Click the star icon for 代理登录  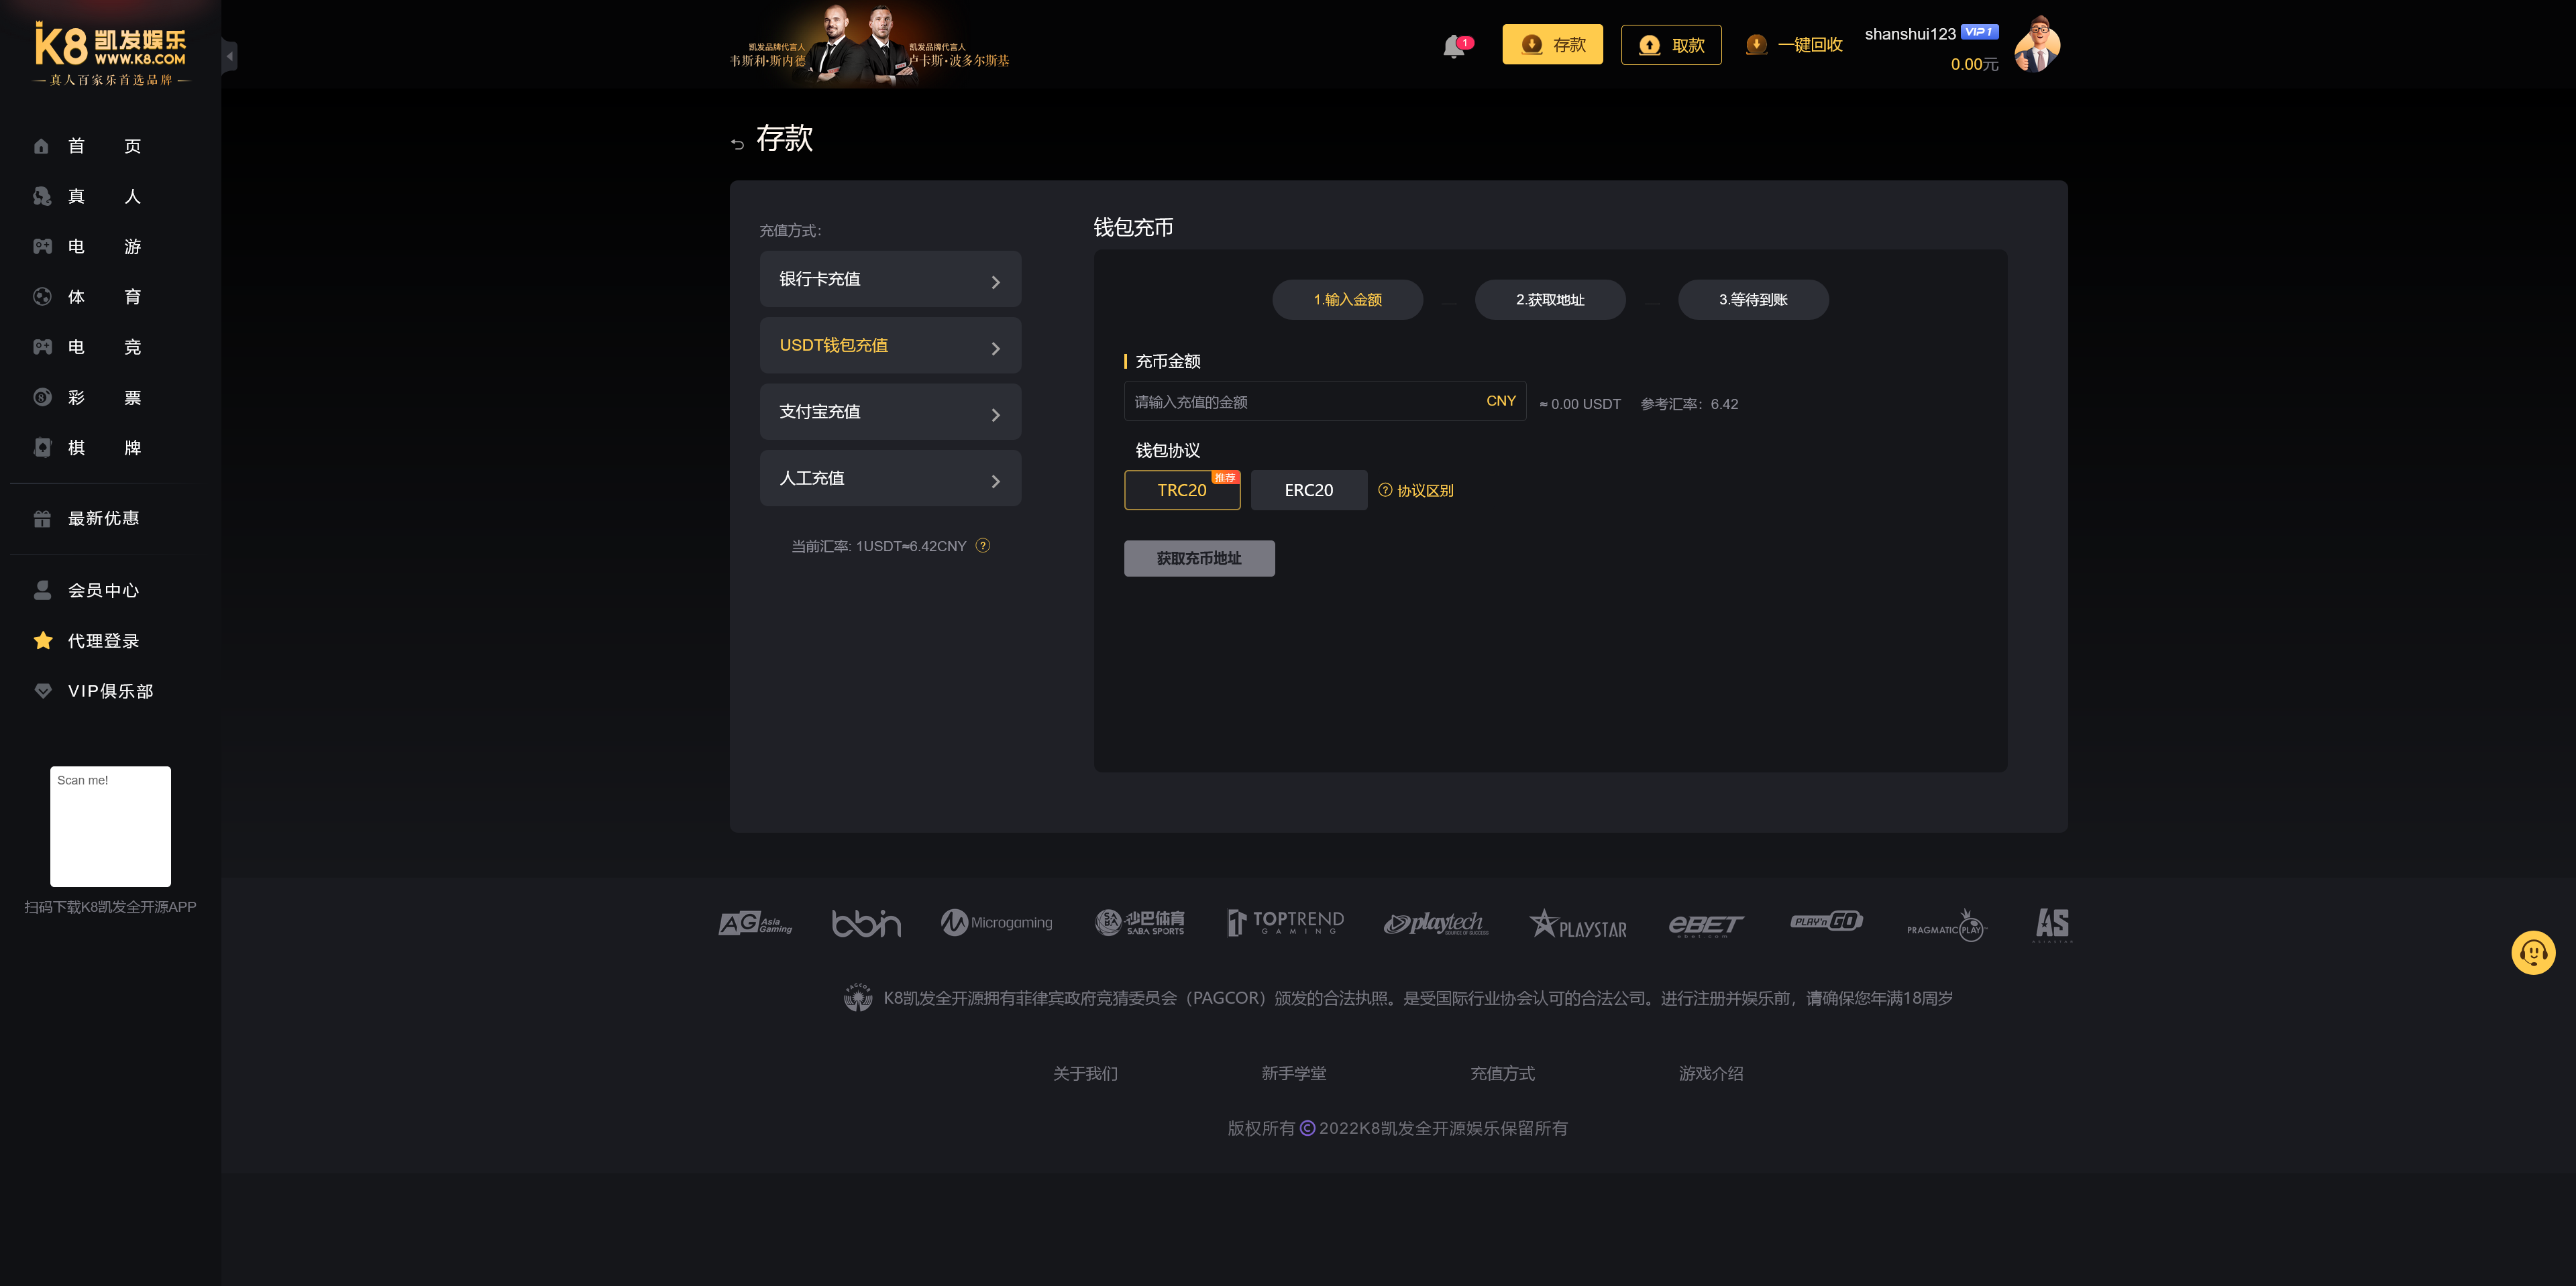tap(43, 640)
